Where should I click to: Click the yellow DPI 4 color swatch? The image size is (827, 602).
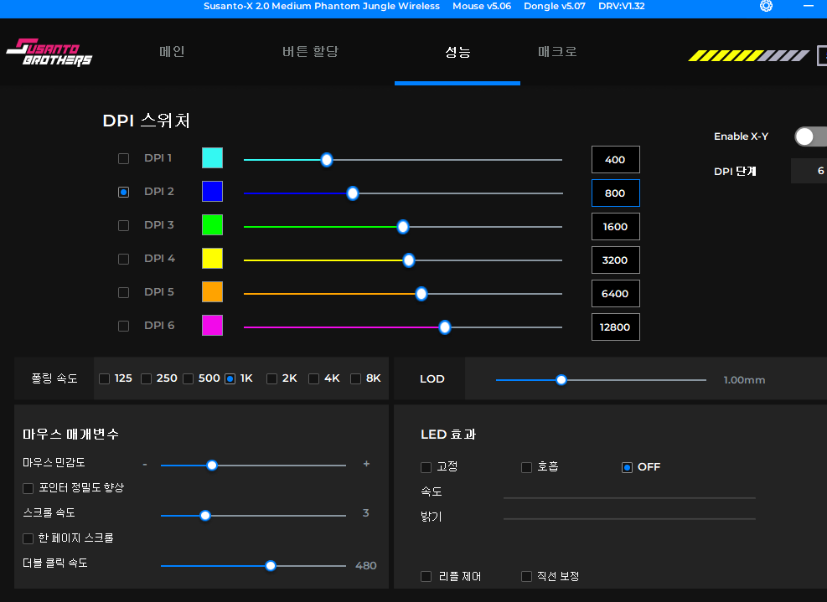click(212, 259)
